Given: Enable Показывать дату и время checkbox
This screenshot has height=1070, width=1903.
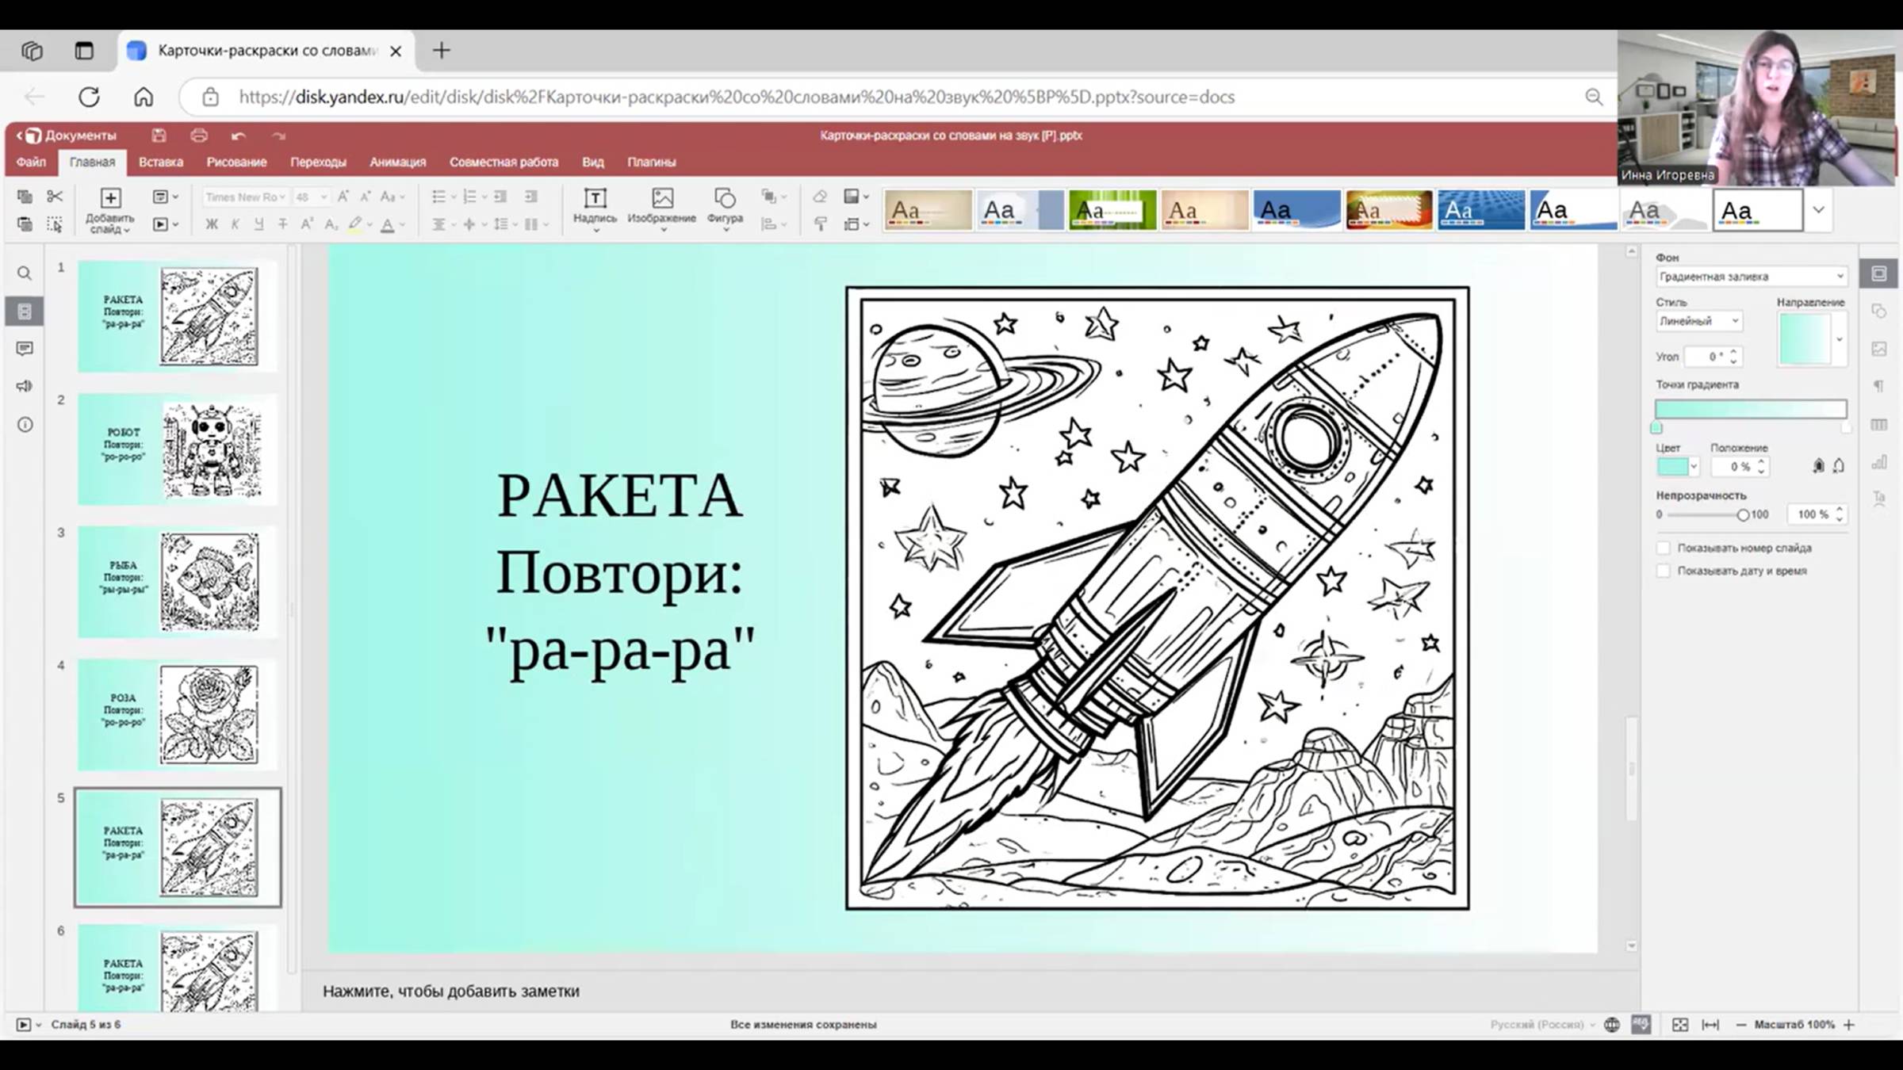Looking at the screenshot, I should tap(1664, 571).
